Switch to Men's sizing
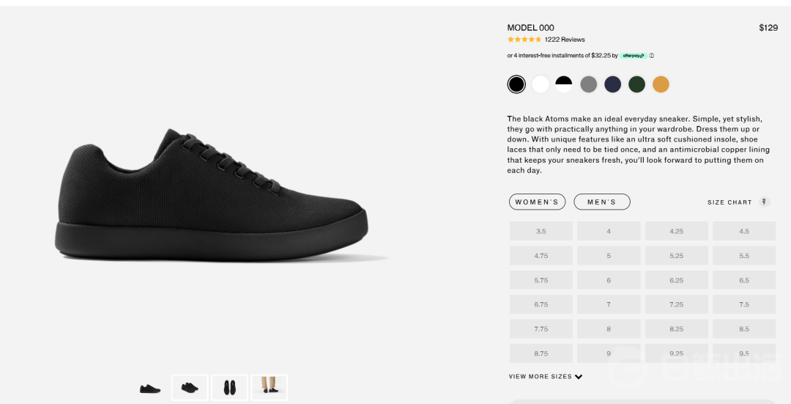791x404 pixels. click(602, 202)
